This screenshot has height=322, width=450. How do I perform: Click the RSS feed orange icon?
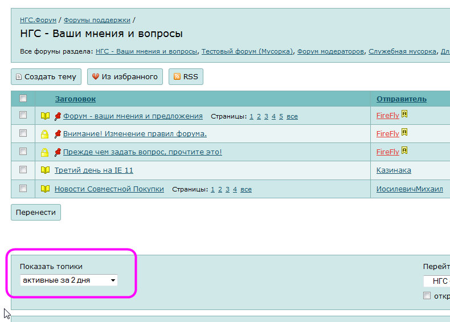(177, 76)
